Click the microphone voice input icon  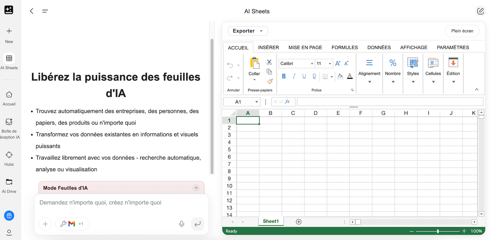click(x=181, y=224)
